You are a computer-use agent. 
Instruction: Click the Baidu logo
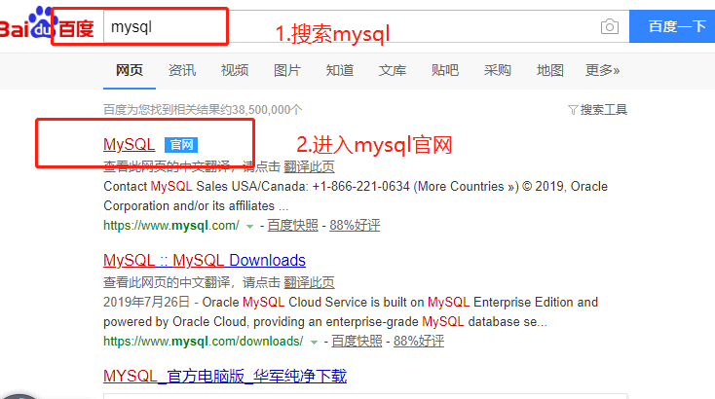pos(47,23)
